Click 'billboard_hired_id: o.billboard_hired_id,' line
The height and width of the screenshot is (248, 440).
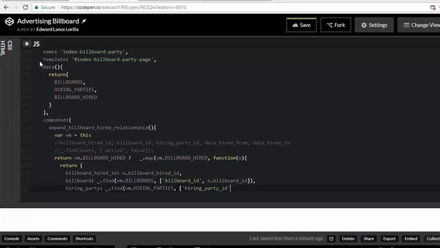coord(124,173)
